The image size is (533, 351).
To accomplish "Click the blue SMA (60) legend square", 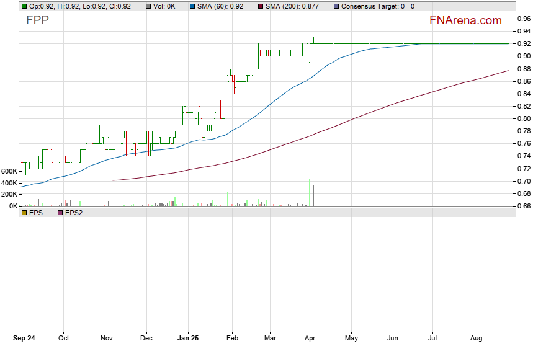I will 192,6.
